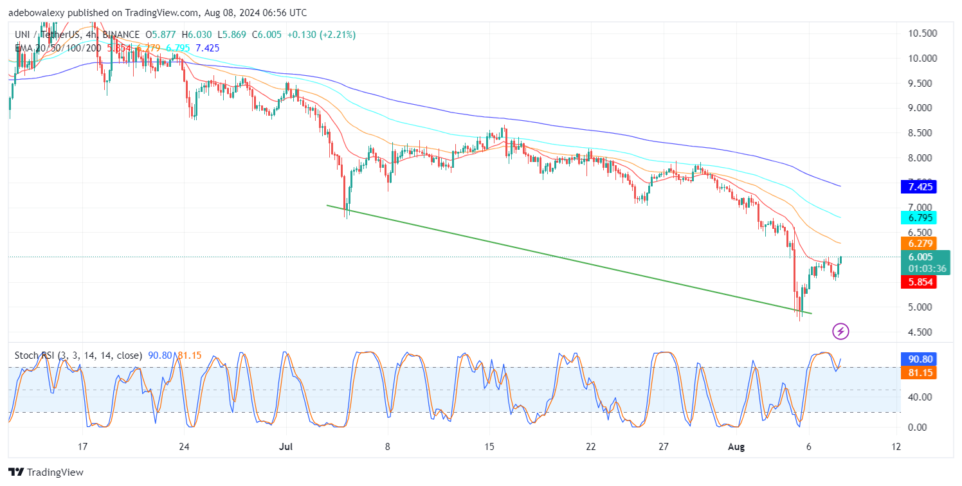The height and width of the screenshot is (486, 962).
Task: Select the green descending trendline
Action: click(569, 260)
